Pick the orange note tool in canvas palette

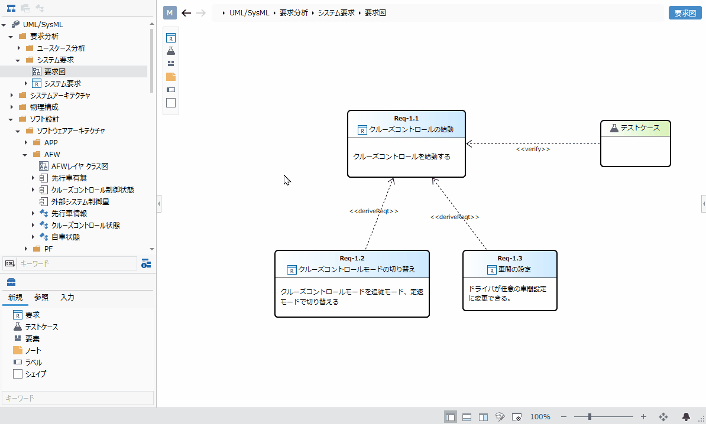tap(171, 77)
